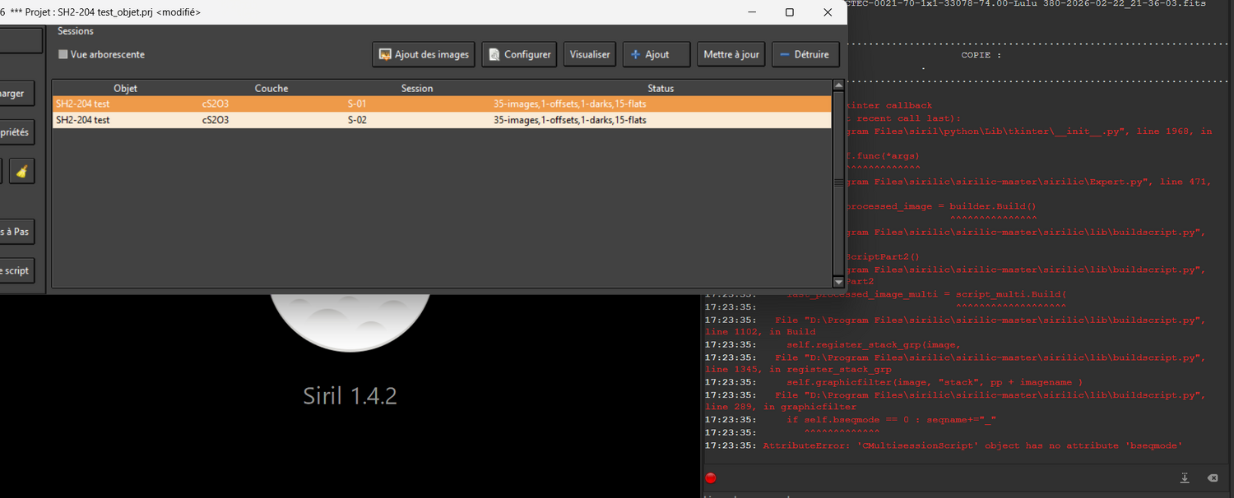Clear the console log with the delete icon
This screenshot has width=1234, height=498.
(1212, 478)
